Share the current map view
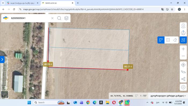This screenshot has height=106, width=188. click(183, 79)
